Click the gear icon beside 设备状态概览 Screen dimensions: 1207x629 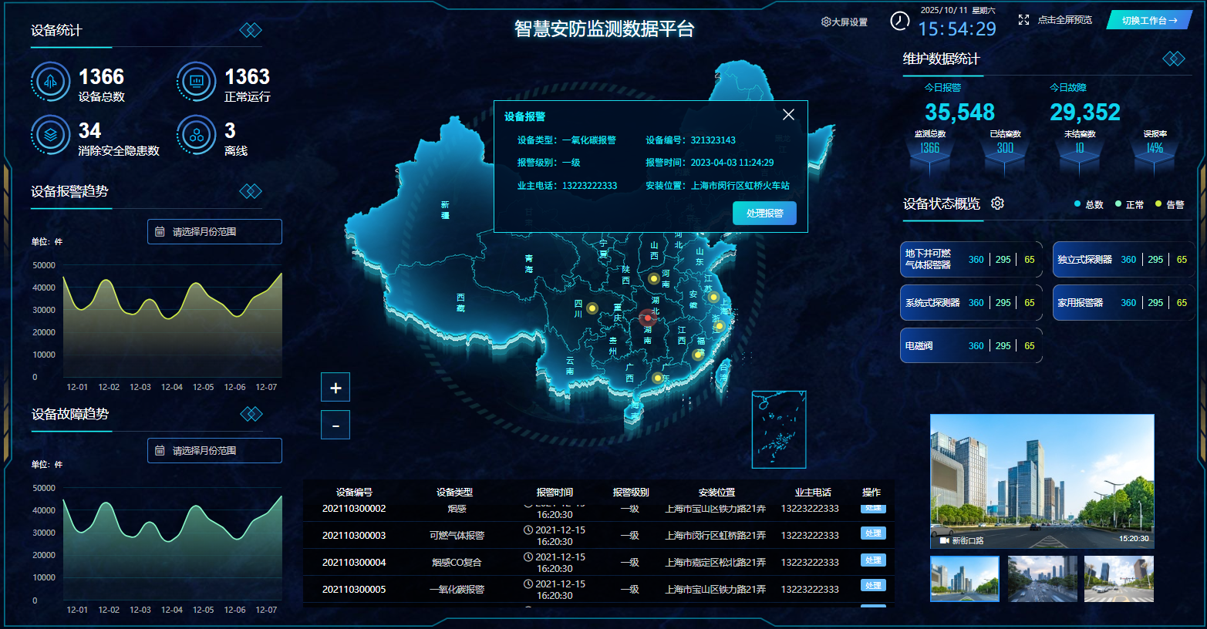coord(997,203)
